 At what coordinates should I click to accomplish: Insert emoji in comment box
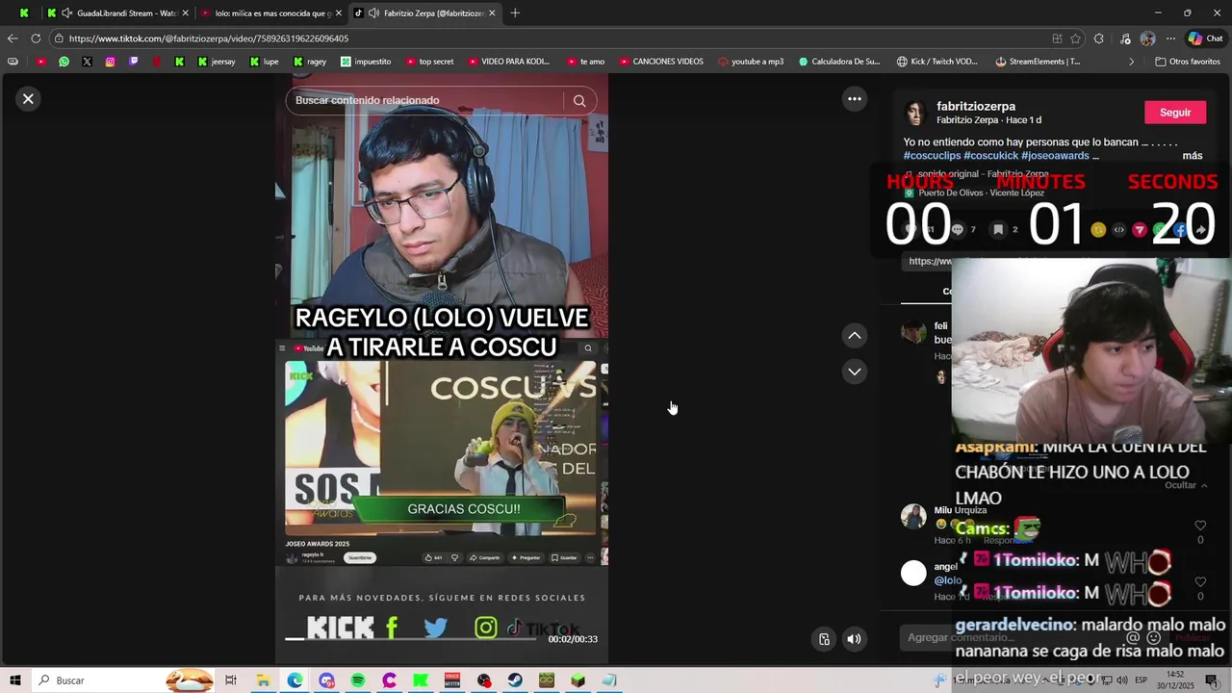point(1153,637)
